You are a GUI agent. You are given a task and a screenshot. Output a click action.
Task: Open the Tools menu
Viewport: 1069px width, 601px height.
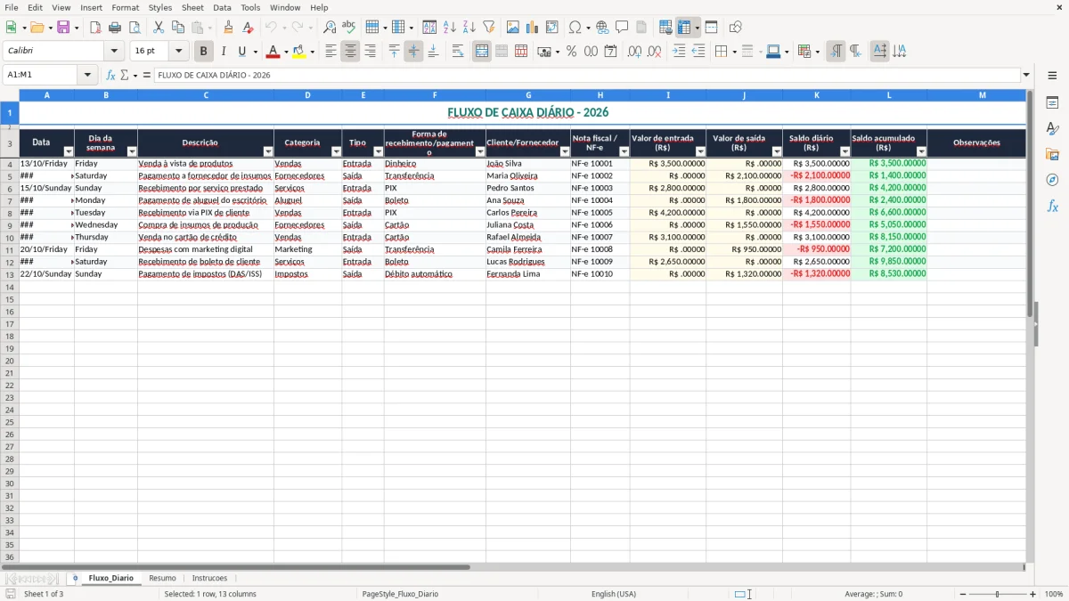coord(250,7)
